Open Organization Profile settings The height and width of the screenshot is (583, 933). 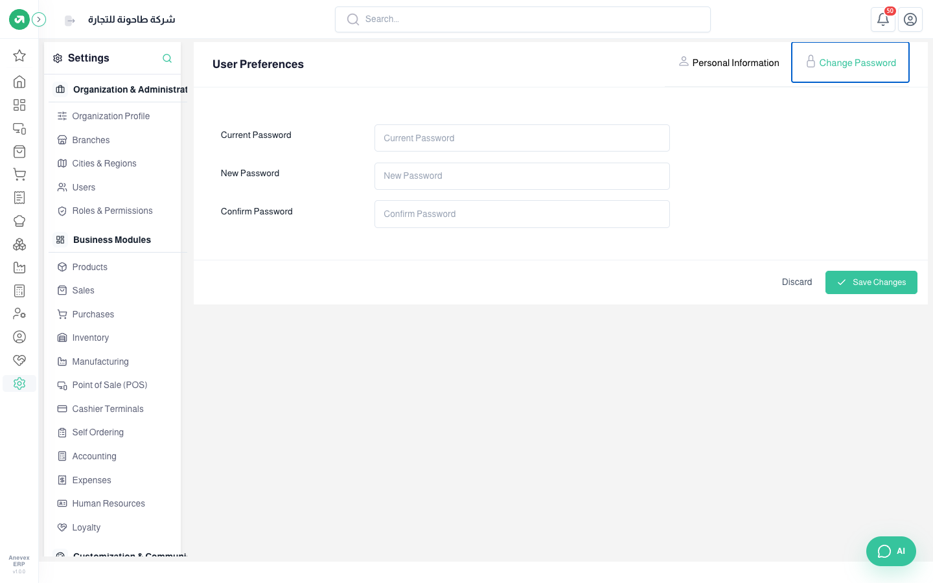click(x=111, y=116)
